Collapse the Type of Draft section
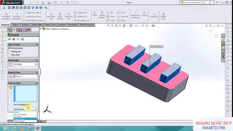The height and width of the screenshot is (131, 233). [37, 44]
